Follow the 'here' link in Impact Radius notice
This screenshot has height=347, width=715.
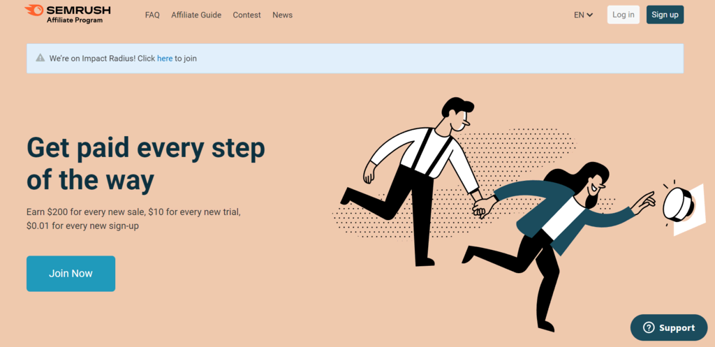click(x=165, y=59)
